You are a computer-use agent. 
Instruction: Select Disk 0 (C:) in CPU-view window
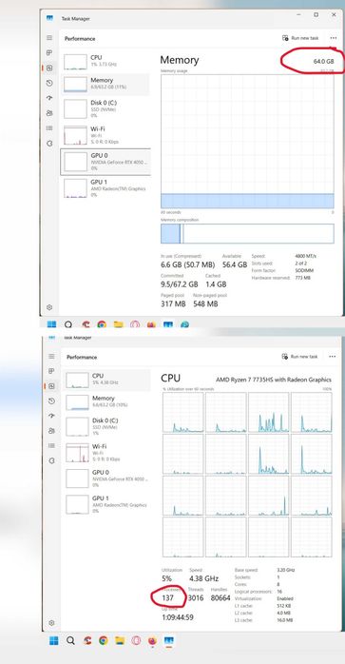[106, 426]
